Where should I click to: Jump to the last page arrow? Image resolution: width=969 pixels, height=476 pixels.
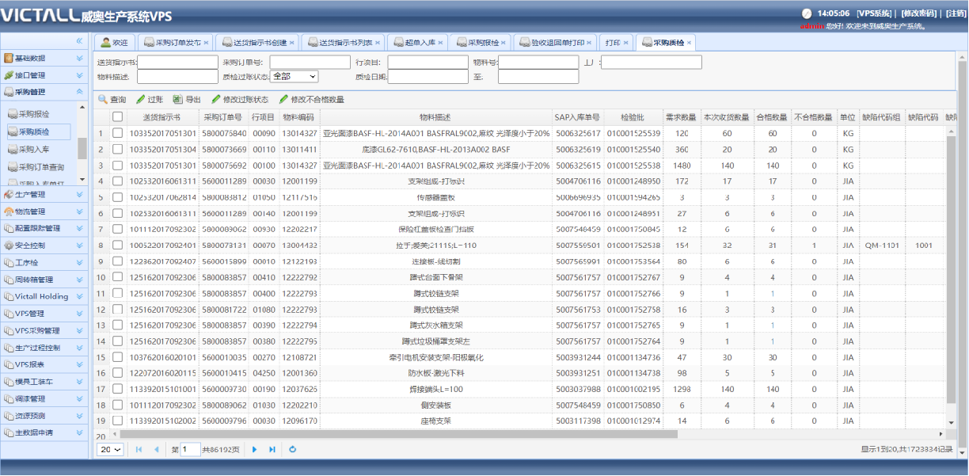(272, 449)
